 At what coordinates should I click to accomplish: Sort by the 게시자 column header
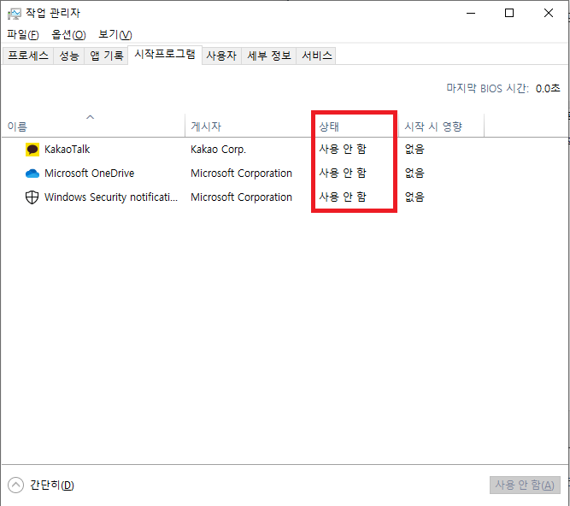point(249,126)
